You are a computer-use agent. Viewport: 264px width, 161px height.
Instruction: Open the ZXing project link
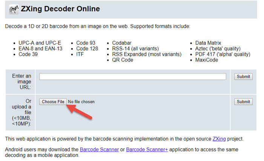coord(219,139)
